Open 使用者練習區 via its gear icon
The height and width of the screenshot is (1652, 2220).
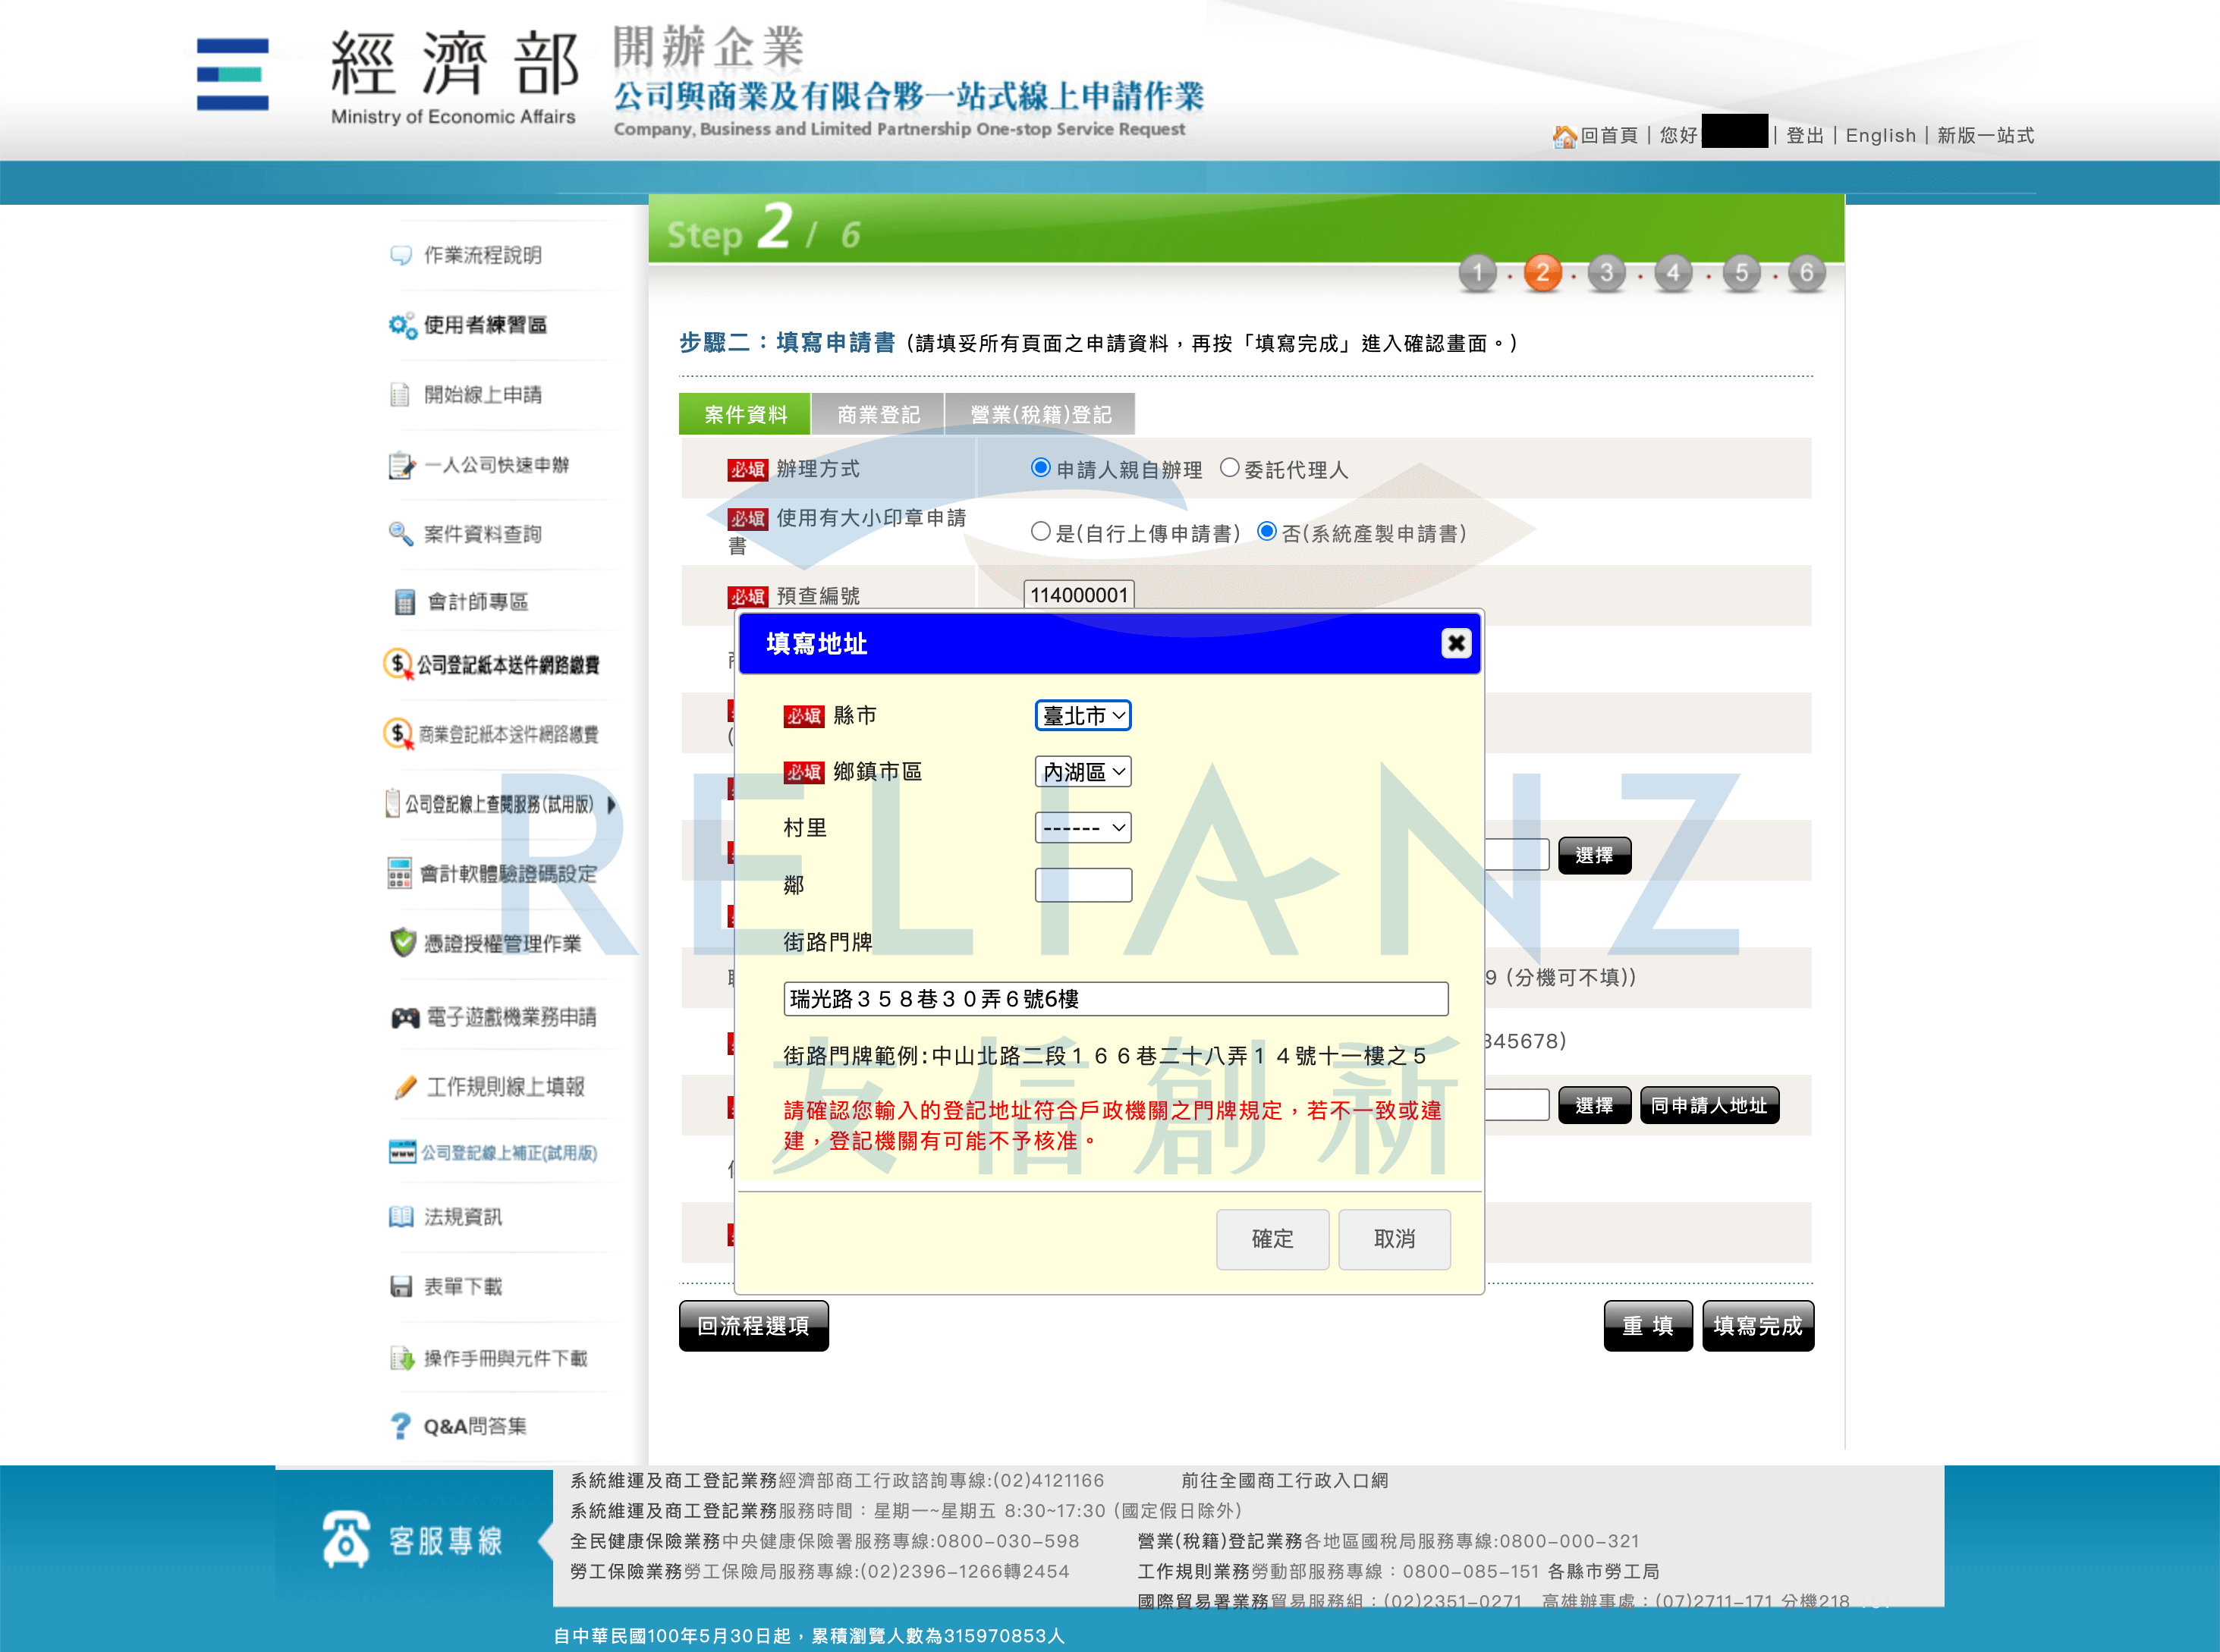click(x=402, y=325)
